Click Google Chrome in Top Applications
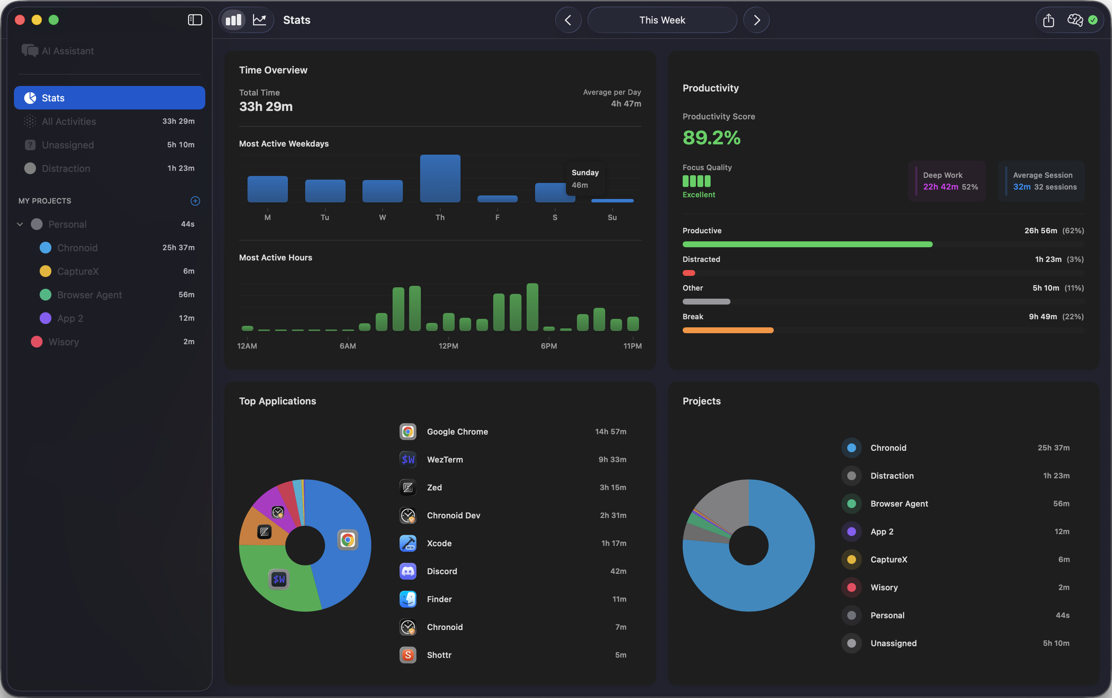 [457, 432]
